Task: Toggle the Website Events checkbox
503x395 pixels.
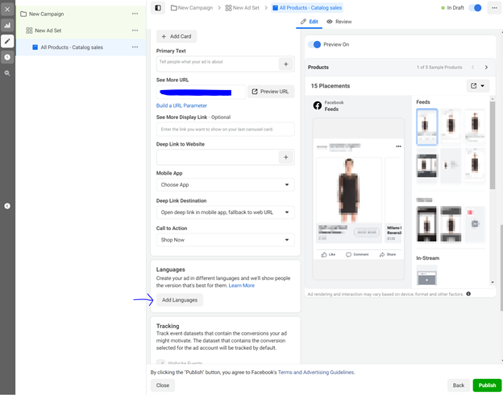Action: [x=161, y=364]
